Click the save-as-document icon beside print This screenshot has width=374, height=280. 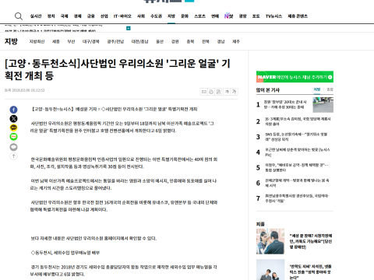coord(218,92)
